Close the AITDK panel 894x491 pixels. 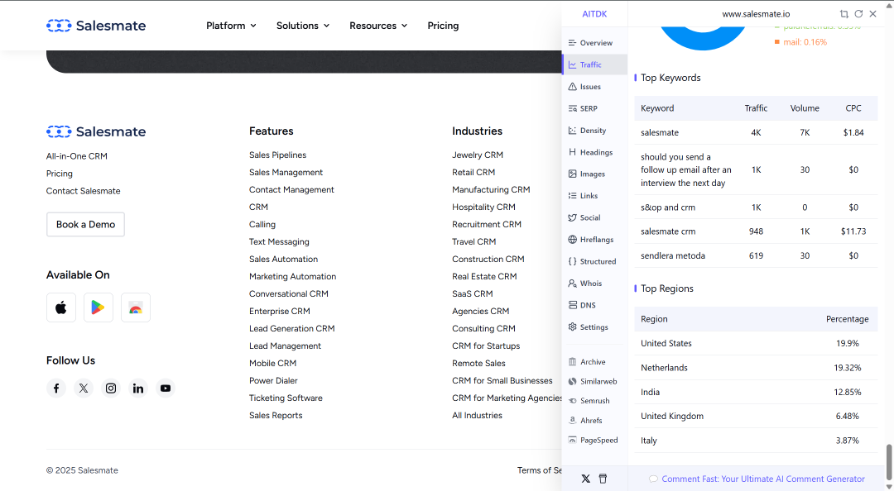click(x=873, y=14)
